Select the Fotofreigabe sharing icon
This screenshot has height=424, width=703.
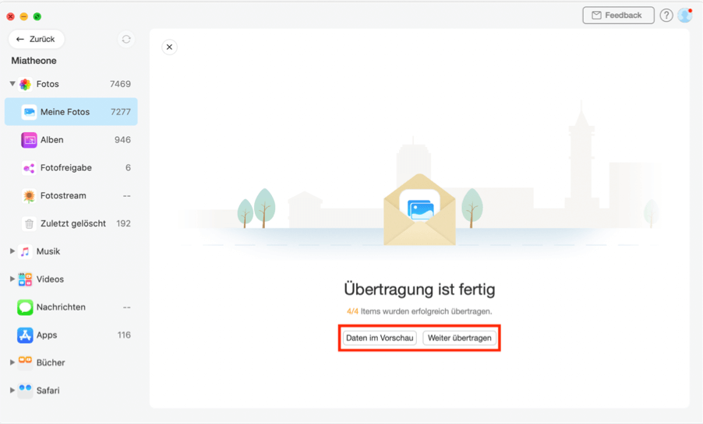29,168
